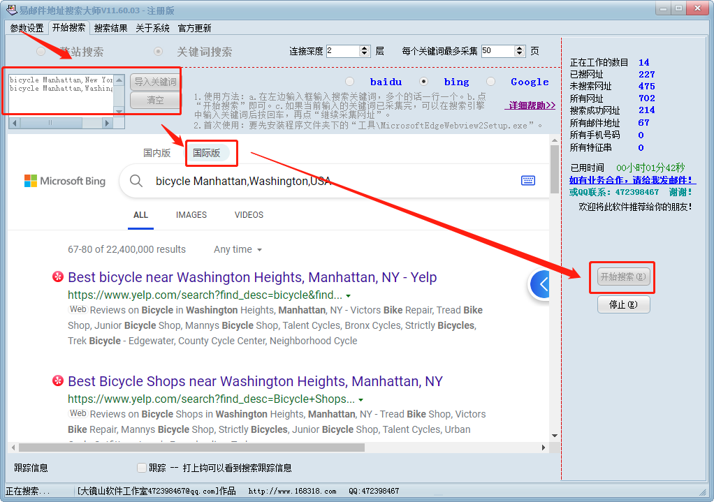714x502 pixels.
Task: Open the 官方更新 tab
Action: coord(194,28)
